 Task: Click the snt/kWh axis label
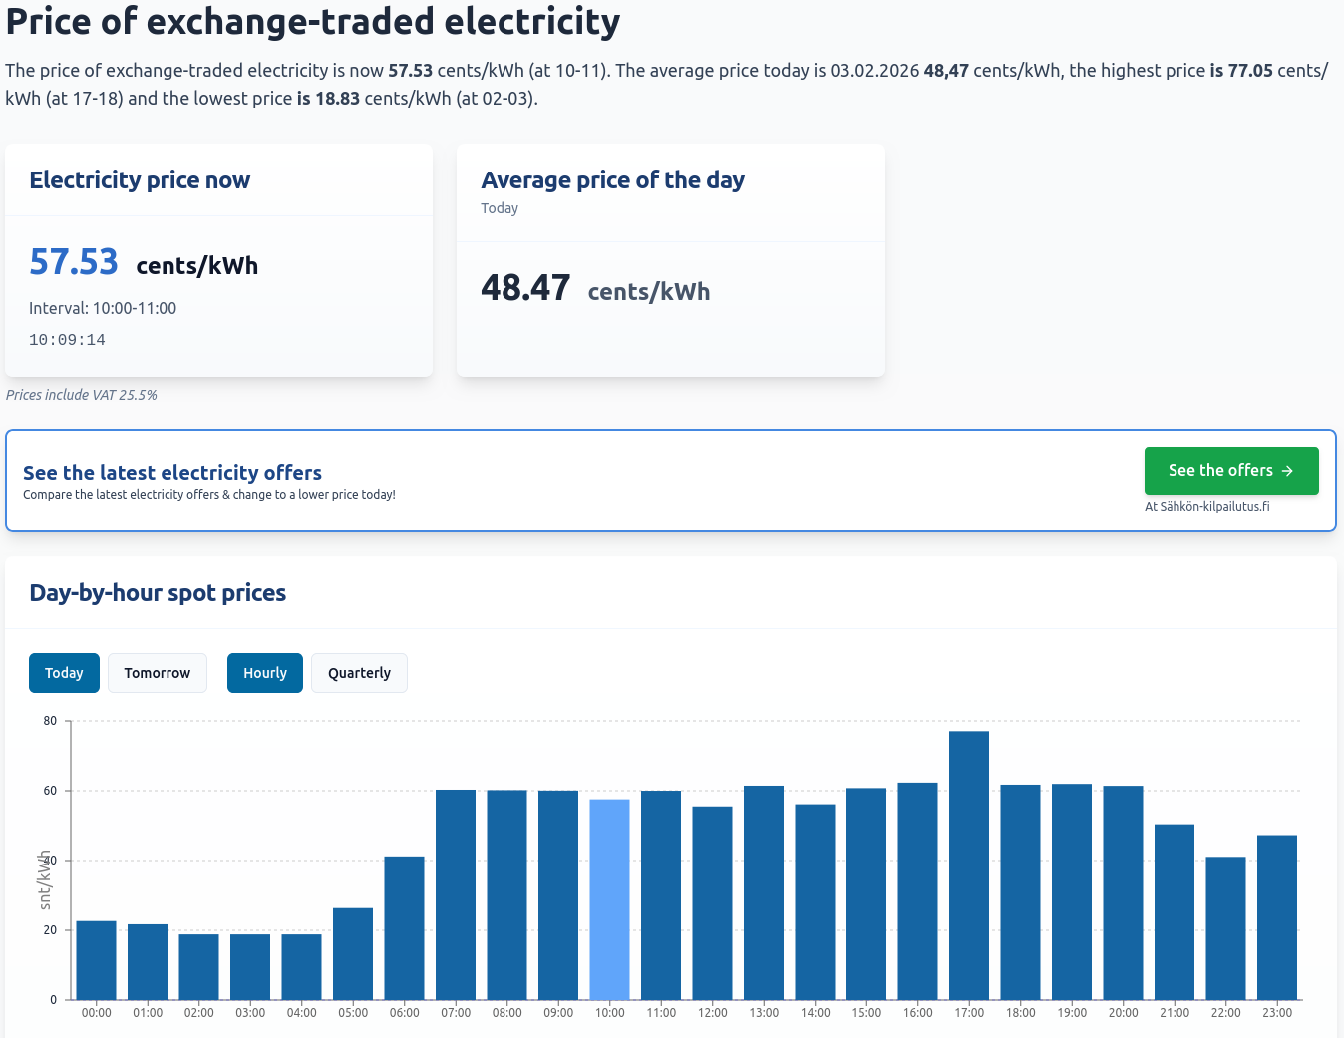(44, 879)
